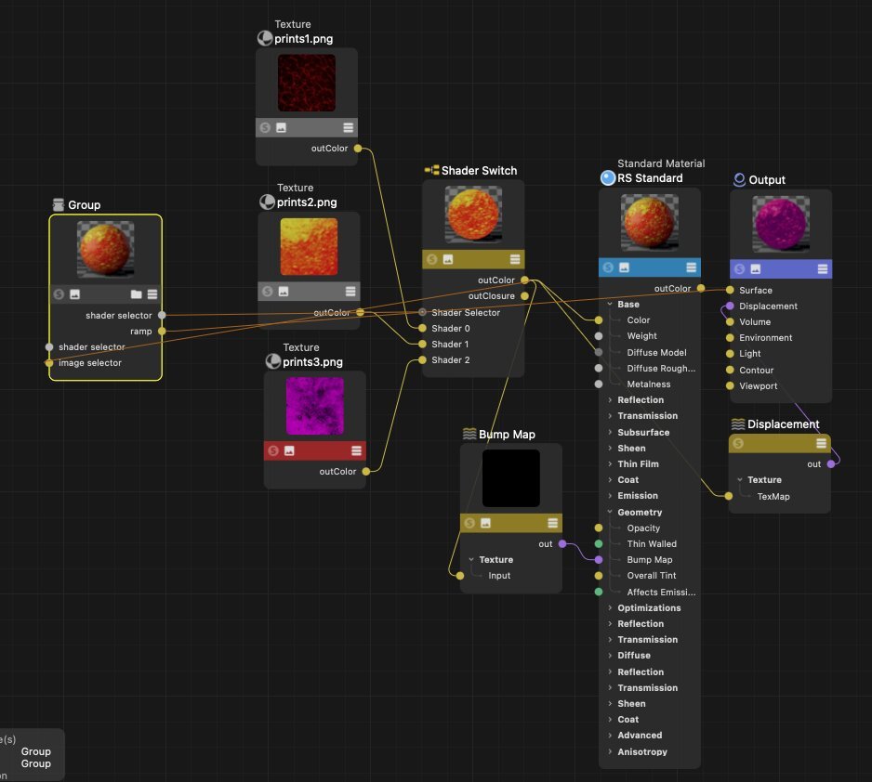Open the hamburger menu on RS Standard node
This screenshot has width=872, height=782.
tap(692, 267)
